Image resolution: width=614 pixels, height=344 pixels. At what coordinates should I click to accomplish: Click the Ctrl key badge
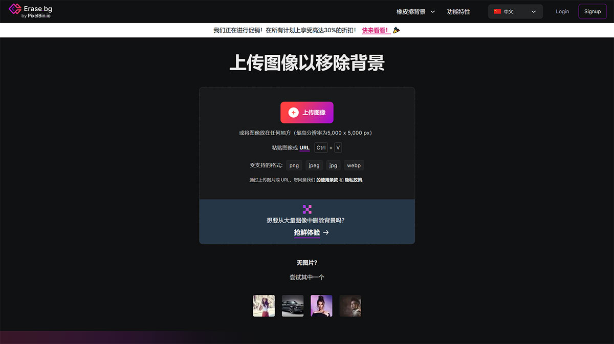(x=321, y=148)
